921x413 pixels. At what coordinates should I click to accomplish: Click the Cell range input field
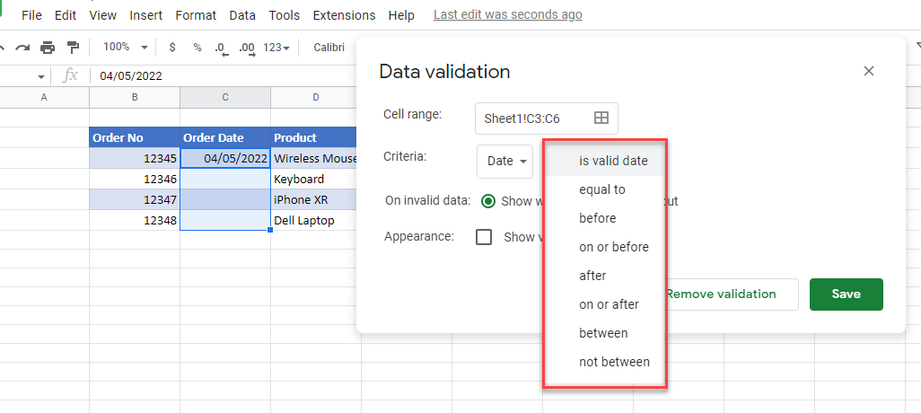click(536, 118)
